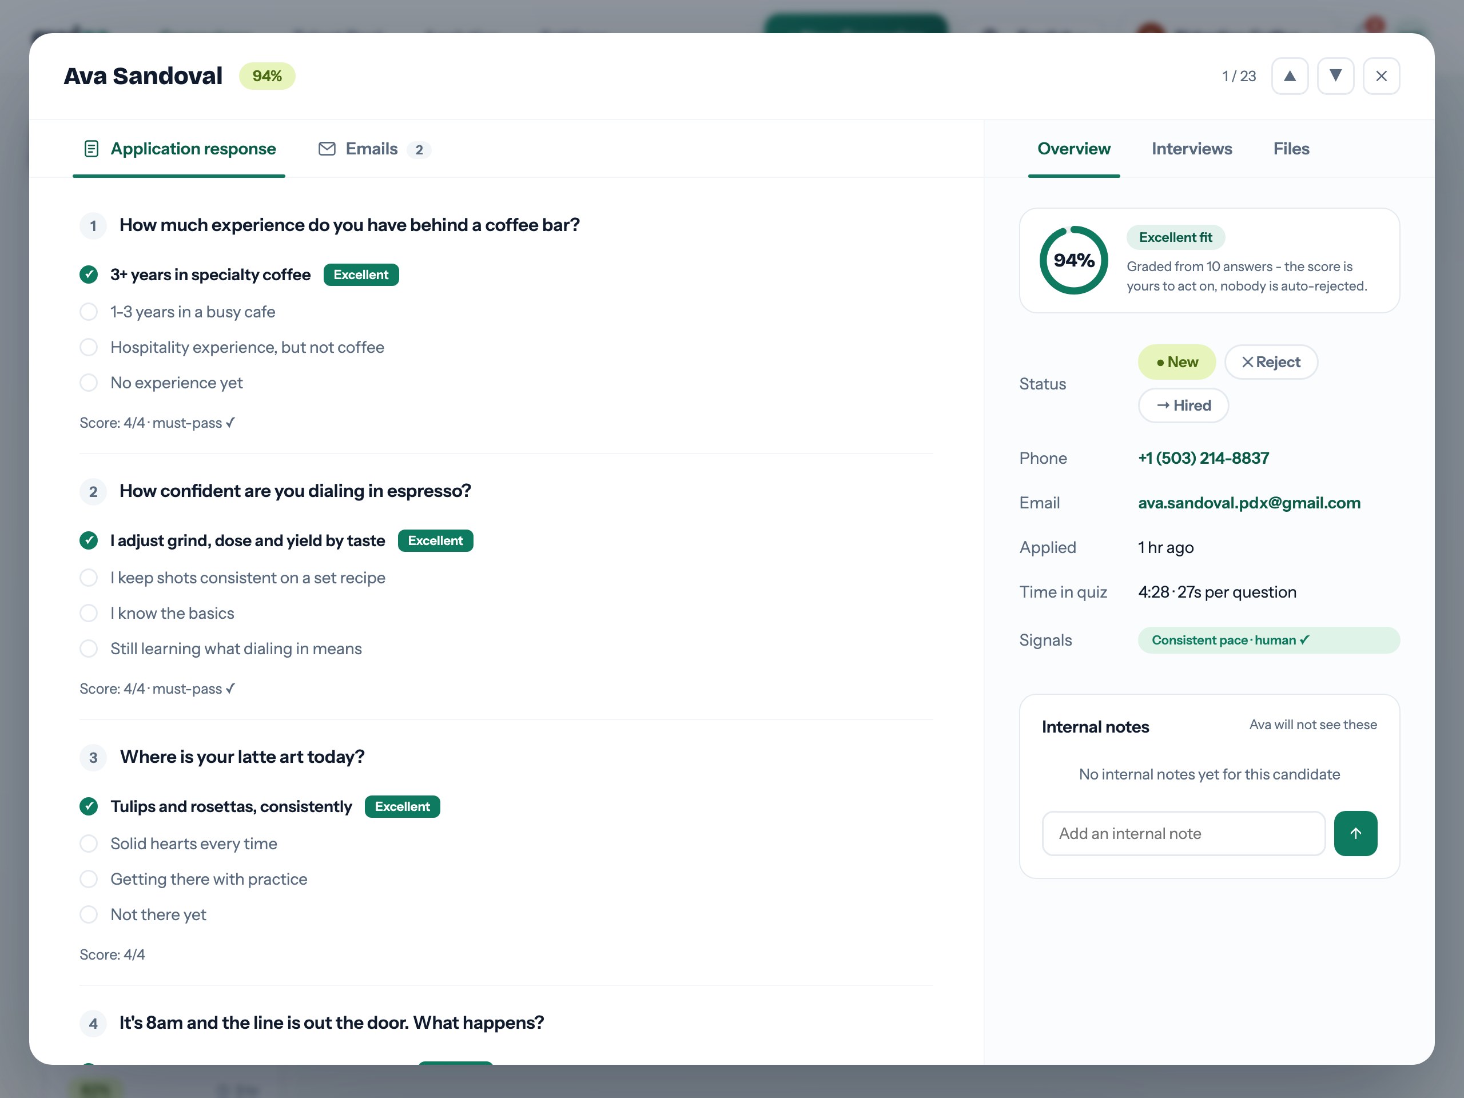Image resolution: width=1464 pixels, height=1098 pixels.
Task: Click the 'Consistent pace · human' signal badge
Action: click(x=1269, y=640)
